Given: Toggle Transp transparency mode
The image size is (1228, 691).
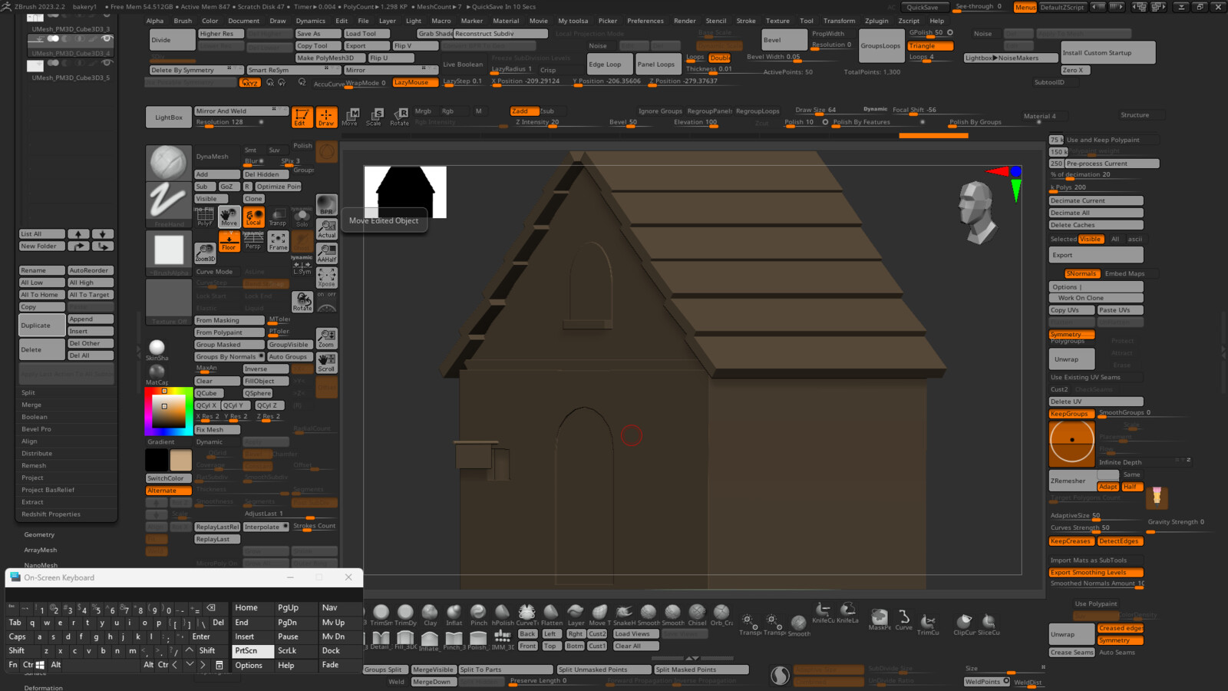Looking at the screenshot, I should (278, 217).
